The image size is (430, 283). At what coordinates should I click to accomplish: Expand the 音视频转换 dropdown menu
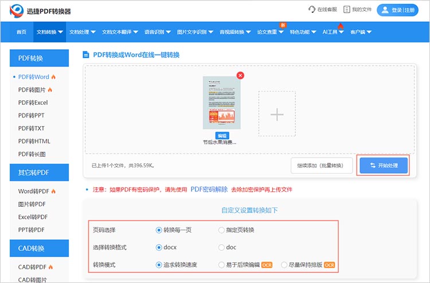pos(235,32)
